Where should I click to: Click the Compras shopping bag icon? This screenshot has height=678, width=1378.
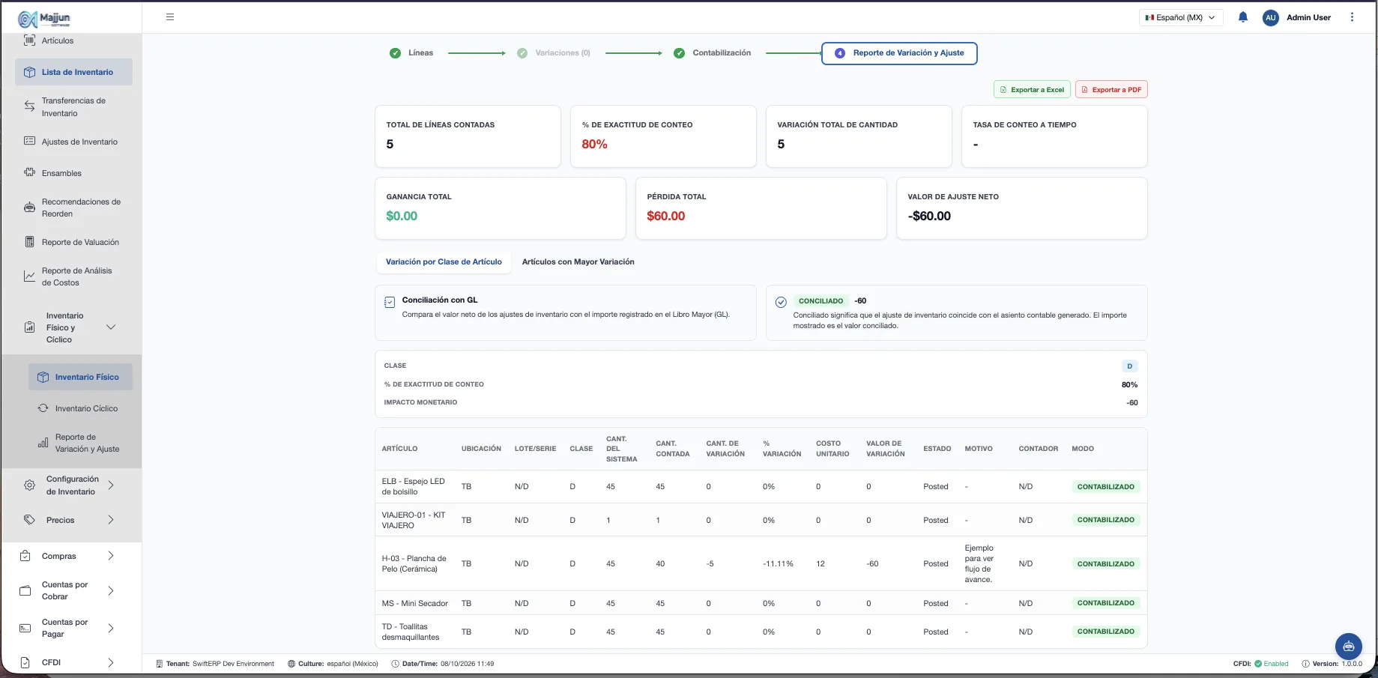click(25, 556)
